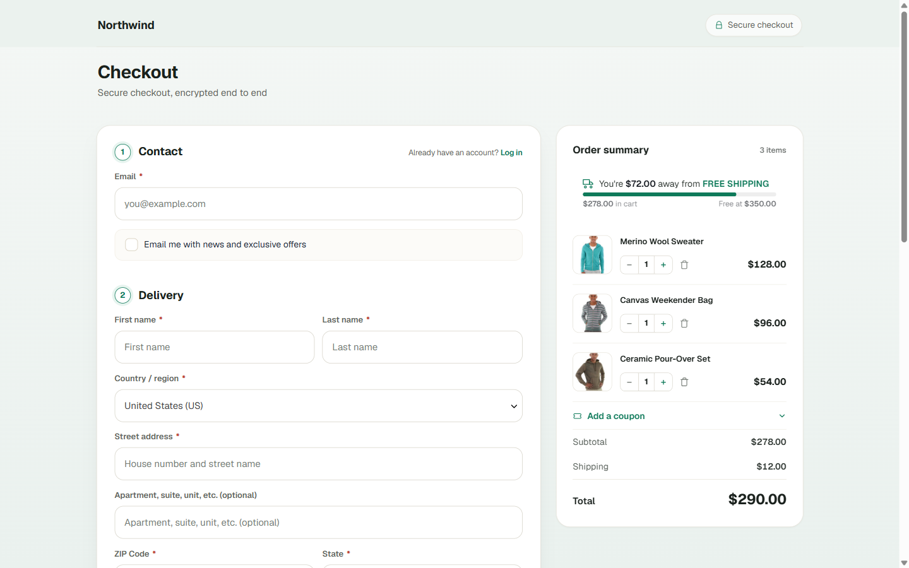Viewport: 909px width, 568px height.
Task: Open the Country / region dropdown
Action: click(x=318, y=406)
